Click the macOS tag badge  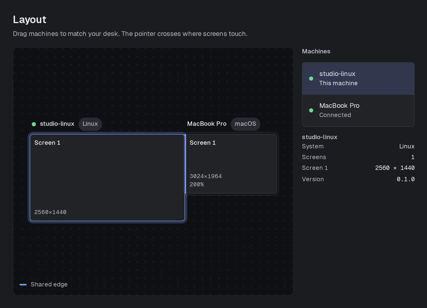click(246, 124)
